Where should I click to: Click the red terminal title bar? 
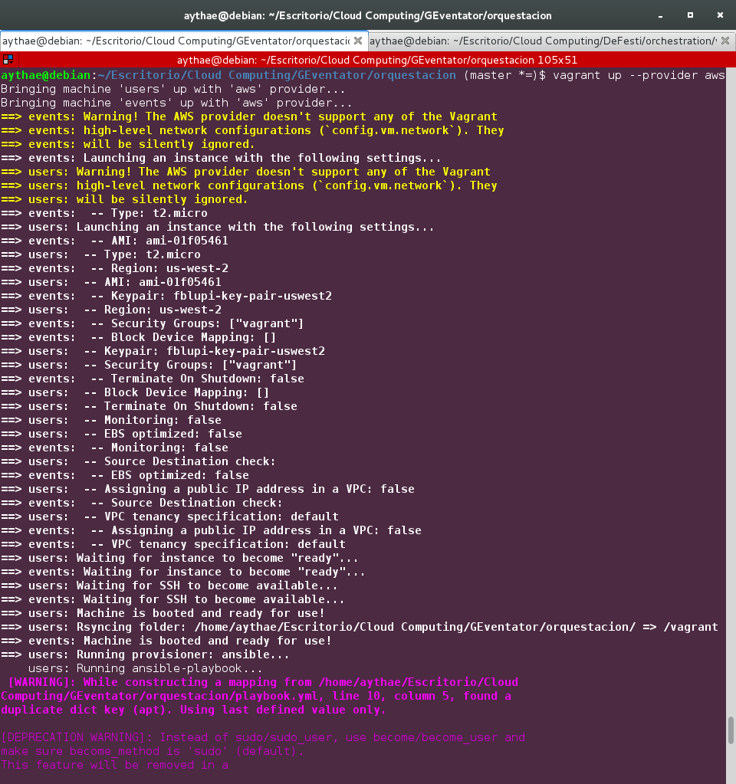376,60
